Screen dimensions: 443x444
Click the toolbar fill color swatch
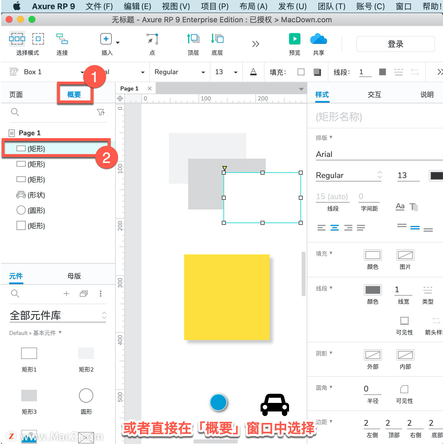coord(301,72)
